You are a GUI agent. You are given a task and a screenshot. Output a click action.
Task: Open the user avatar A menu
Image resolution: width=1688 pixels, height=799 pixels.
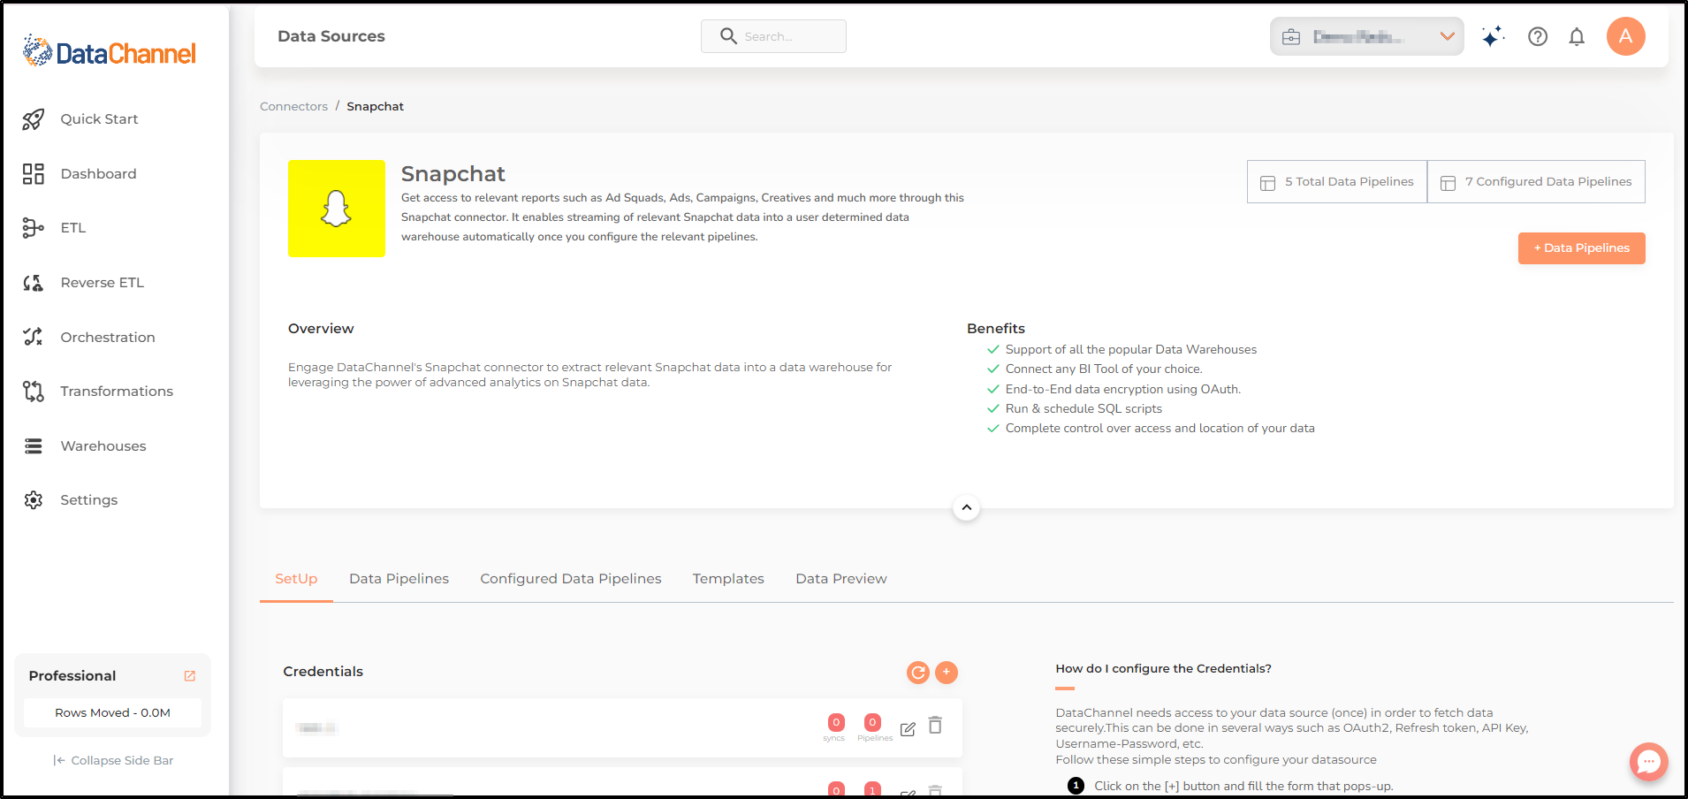coord(1625,36)
